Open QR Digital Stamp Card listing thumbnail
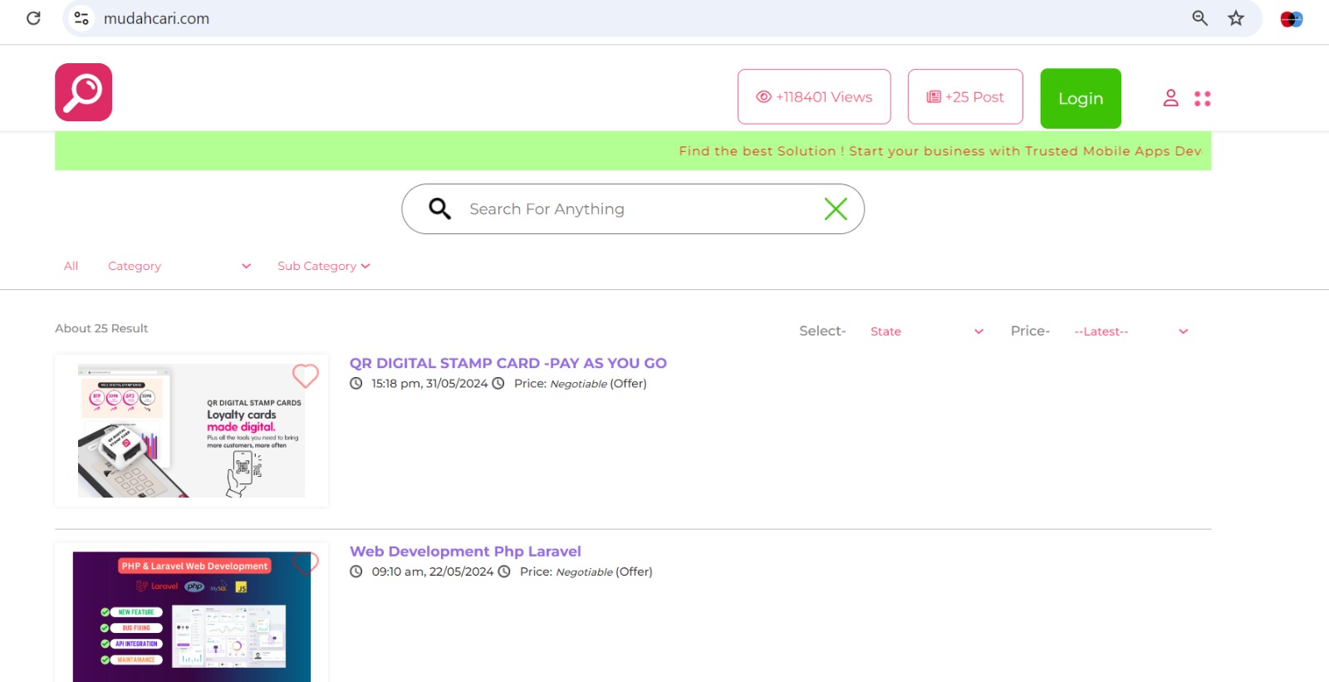This screenshot has height=682, width=1329. pyautogui.click(x=191, y=430)
